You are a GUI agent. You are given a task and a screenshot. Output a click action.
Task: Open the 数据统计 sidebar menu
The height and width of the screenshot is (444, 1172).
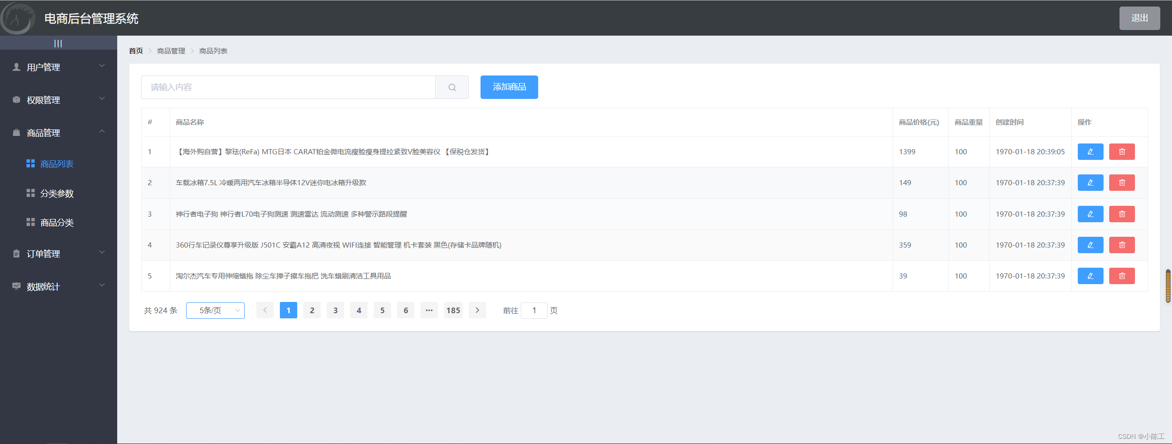[59, 286]
